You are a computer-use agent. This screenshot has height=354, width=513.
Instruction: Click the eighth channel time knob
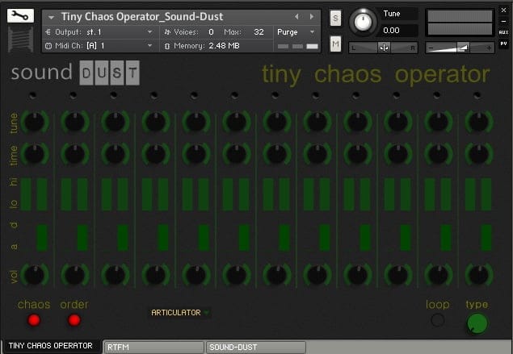[317, 154]
